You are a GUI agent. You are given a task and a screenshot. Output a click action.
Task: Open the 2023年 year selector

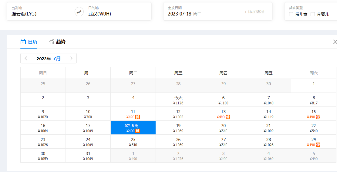tap(44, 59)
